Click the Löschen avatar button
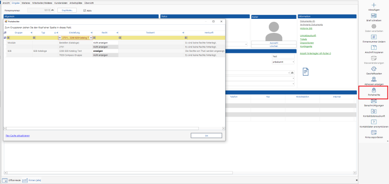 coord(274,46)
